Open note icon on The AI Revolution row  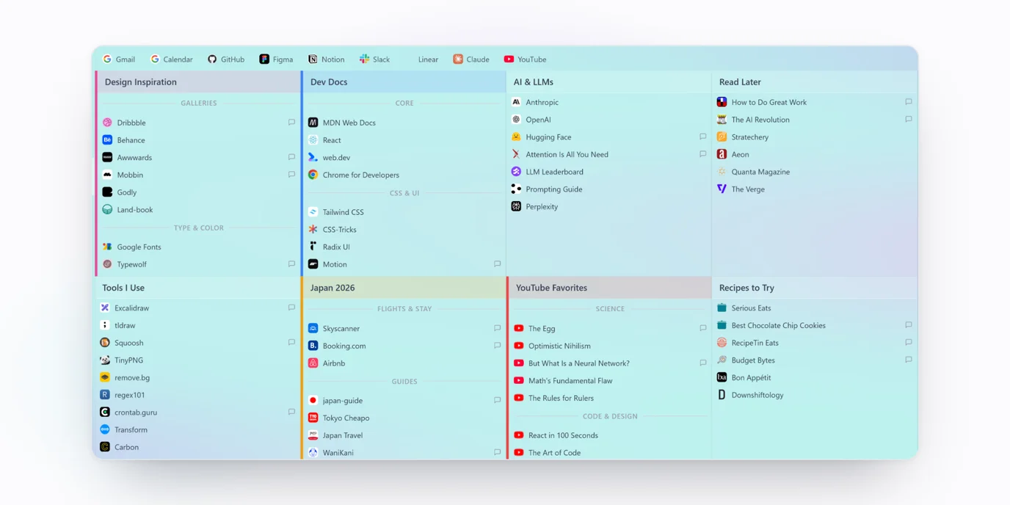coord(908,120)
